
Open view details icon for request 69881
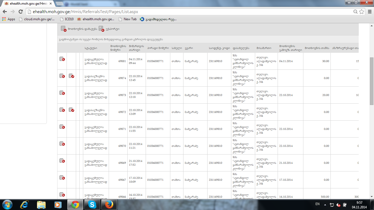(62, 59)
